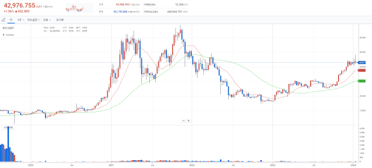372x168 pixels.
Task: Click the 452.809 change amount
Action: (x=24, y=11)
